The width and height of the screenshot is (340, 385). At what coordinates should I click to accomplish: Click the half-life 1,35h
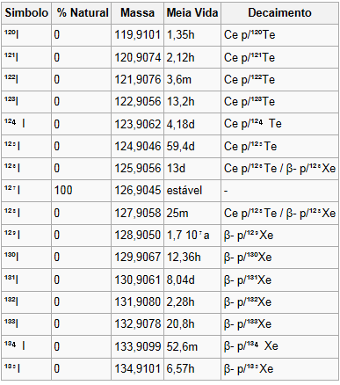click(181, 35)
